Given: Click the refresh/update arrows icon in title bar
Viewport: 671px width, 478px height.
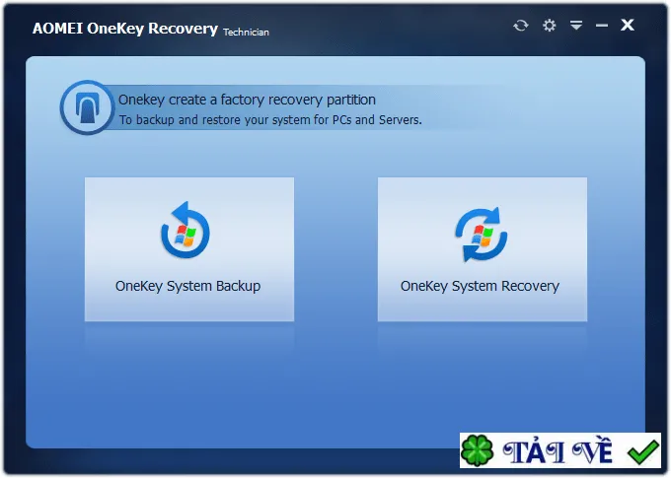Looking at the screenshot, I should coord(520,26).
